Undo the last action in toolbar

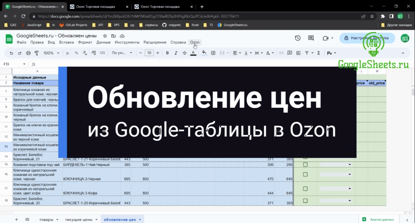point(11,53)
